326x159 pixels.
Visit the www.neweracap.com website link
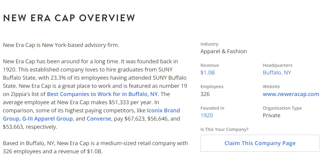click(291, 94)
